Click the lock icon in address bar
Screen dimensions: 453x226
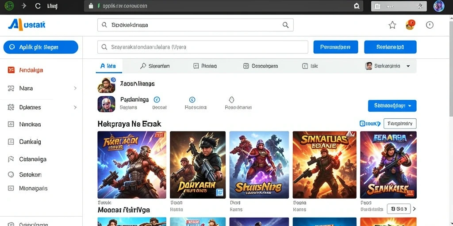pos(91,6)
